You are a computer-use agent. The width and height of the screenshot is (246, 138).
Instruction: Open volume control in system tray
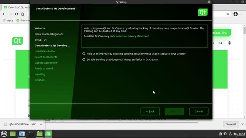(x=235, y=134)
